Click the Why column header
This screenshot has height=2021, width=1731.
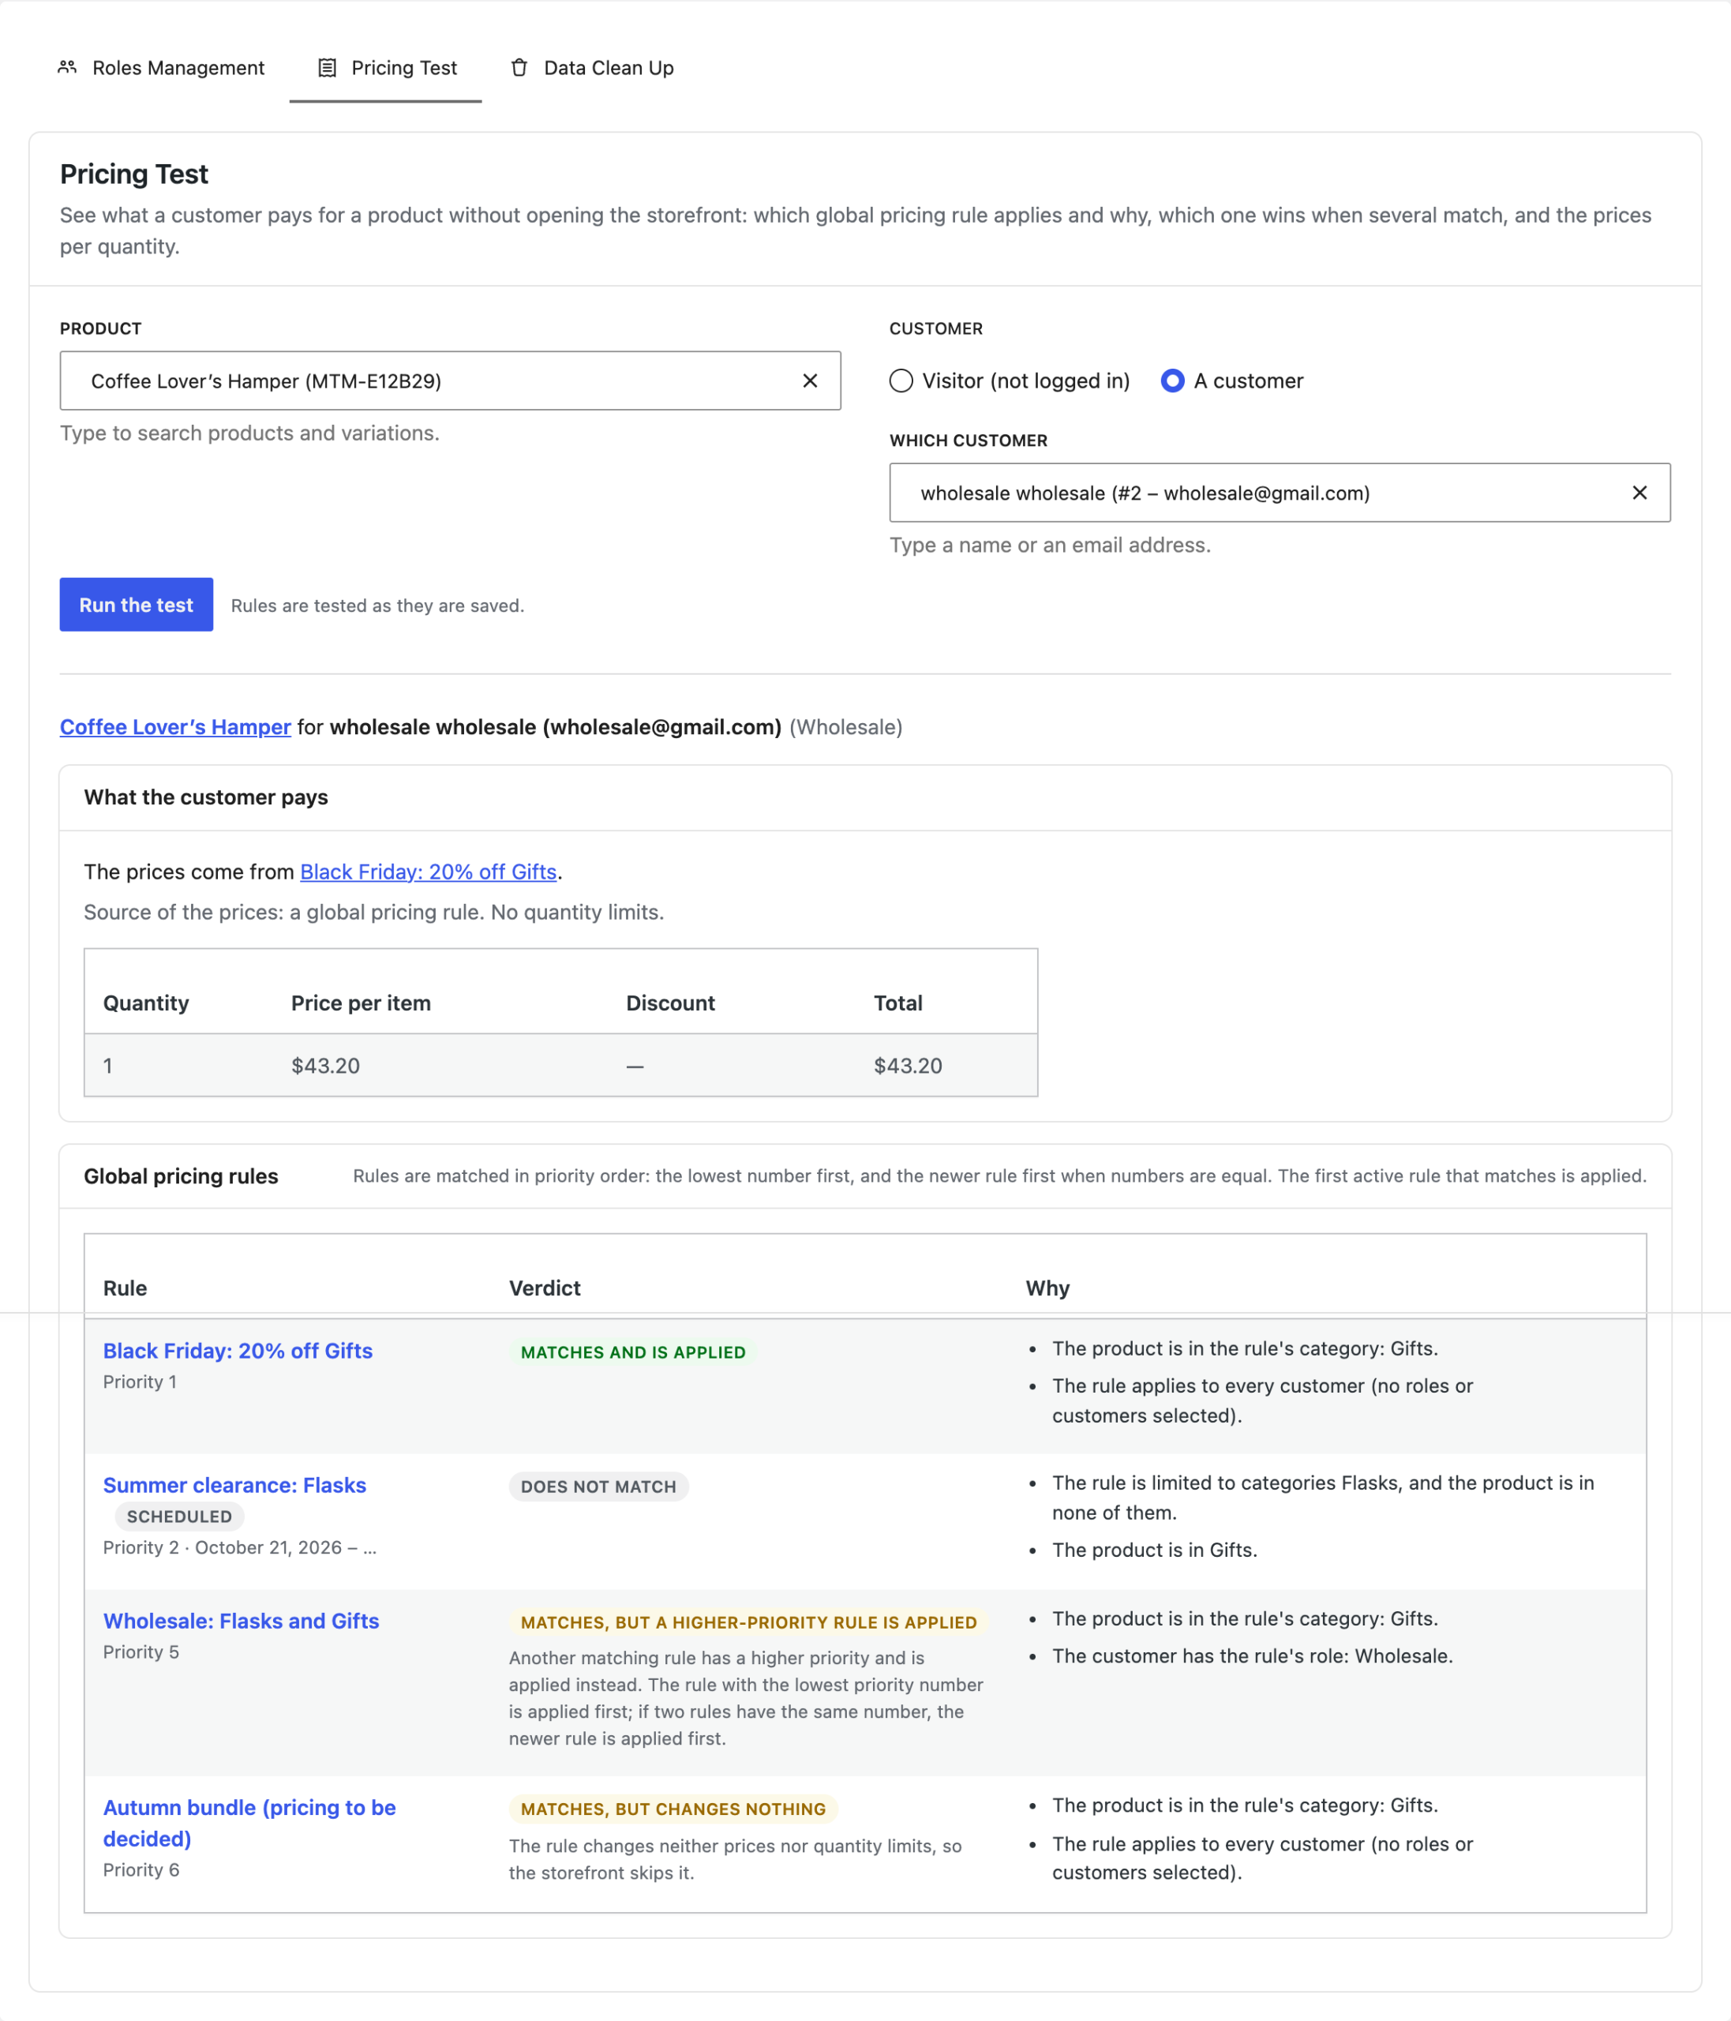pyautogui.click(x=1047, y=1288)
